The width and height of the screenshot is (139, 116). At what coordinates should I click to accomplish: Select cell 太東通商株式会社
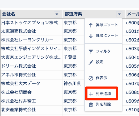32,31
